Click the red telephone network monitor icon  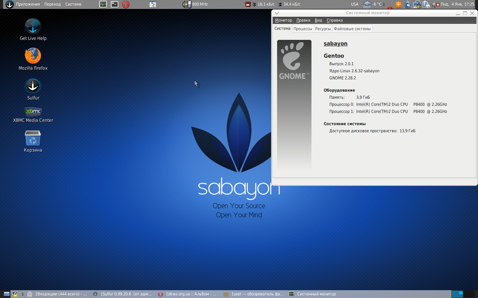(248, 4)
